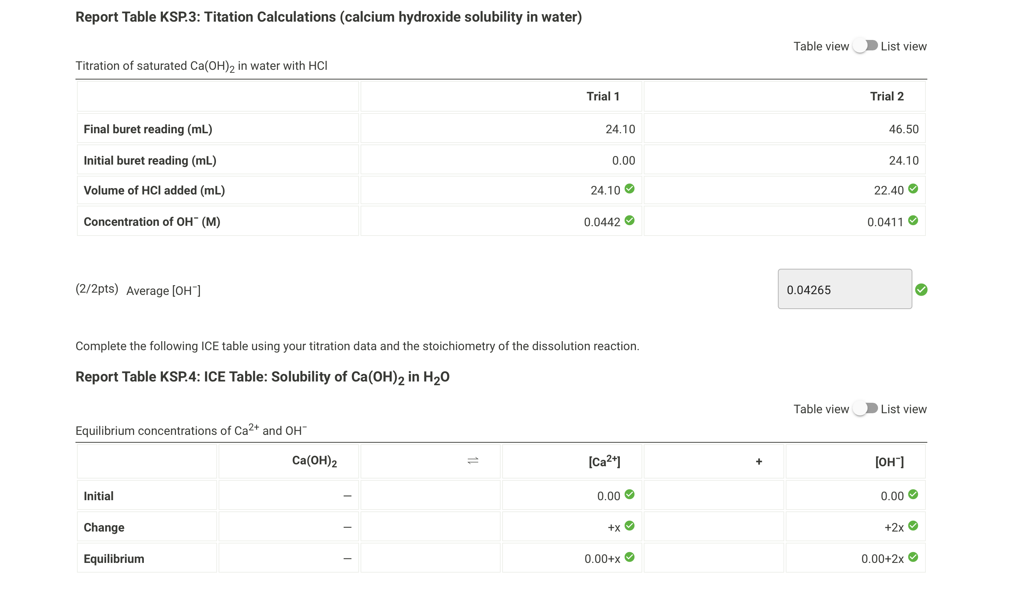Viewport: 1014px width, 595px height.
Task: Click the Trial 1 column header
Action: coord(603,96)
